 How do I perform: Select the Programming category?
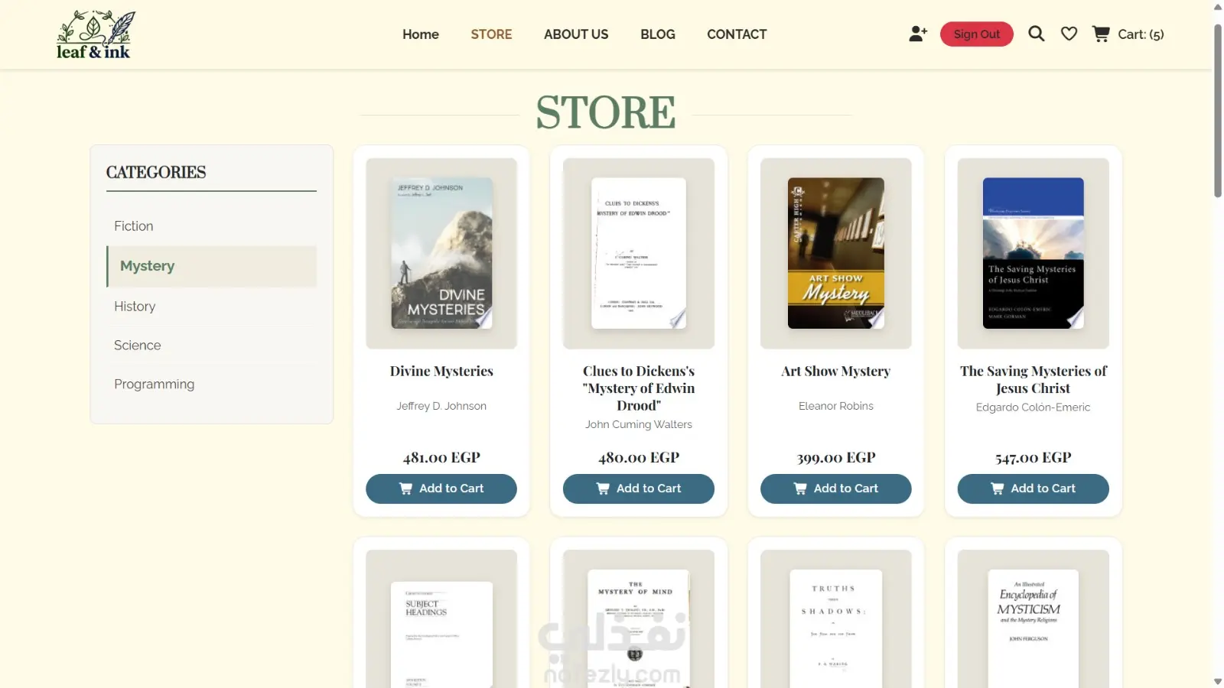211,385
